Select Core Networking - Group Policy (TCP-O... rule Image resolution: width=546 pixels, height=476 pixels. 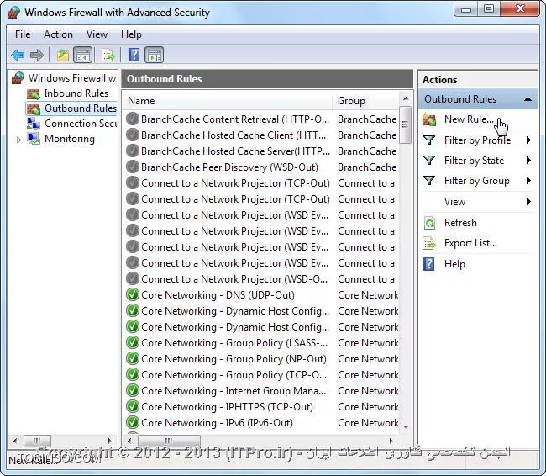pos(261,375)
